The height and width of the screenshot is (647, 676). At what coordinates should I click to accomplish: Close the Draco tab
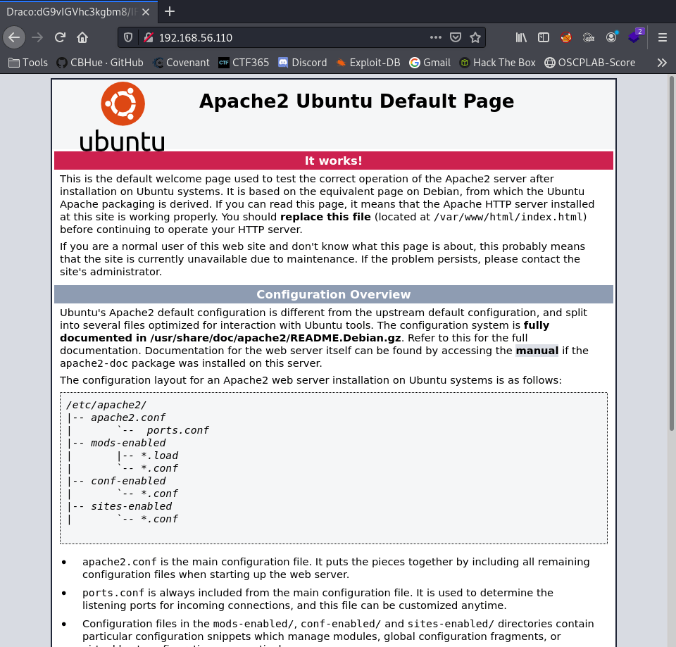(x=146, y=12)
